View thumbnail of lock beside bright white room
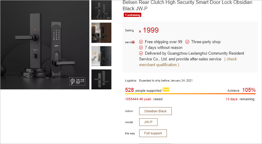The width and height of the screenshot is (262, 144). [x=101, y=56]
